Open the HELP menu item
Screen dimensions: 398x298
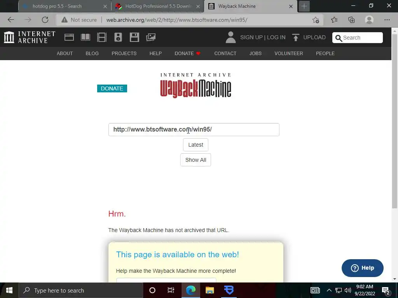tap(155, 54)
